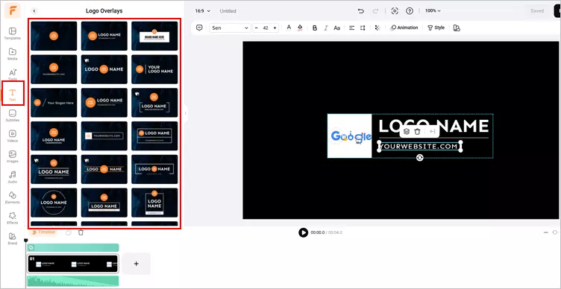Screen dimensions: 561x289
Task: Open the Elements panel
Action: 13,197
